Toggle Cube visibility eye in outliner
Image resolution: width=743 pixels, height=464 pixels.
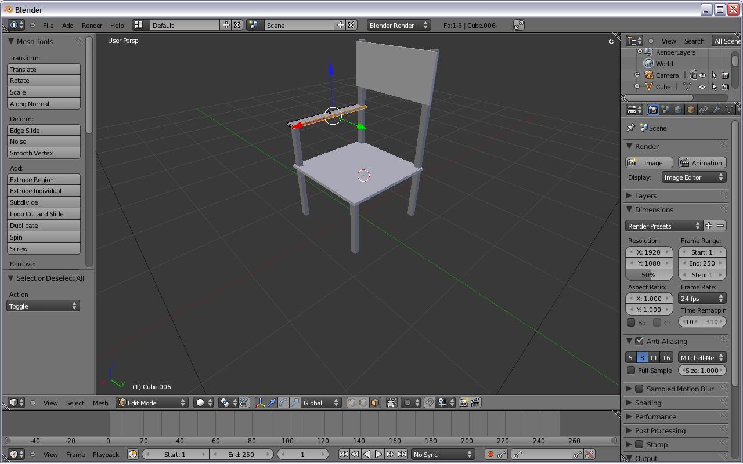pyautogui.click(x=702, y=87)
